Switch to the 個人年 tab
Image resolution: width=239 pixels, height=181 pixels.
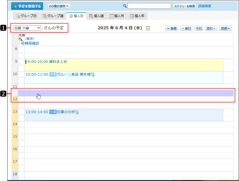(x=137, y=16)
